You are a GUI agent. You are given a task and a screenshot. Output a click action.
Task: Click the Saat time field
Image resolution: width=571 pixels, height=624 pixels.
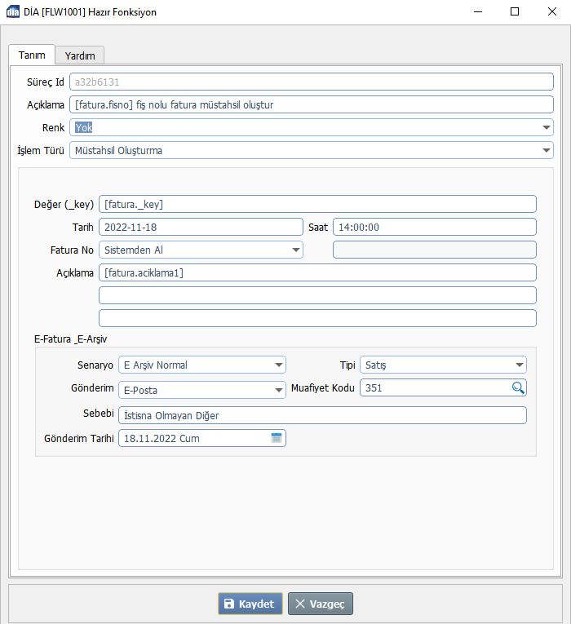[x=433, y=228]
